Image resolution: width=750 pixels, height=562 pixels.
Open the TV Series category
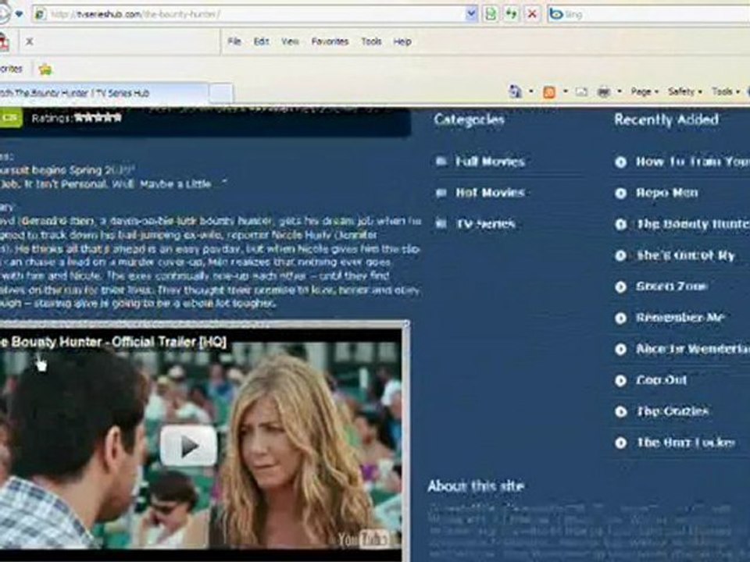(x=485, y=224)
